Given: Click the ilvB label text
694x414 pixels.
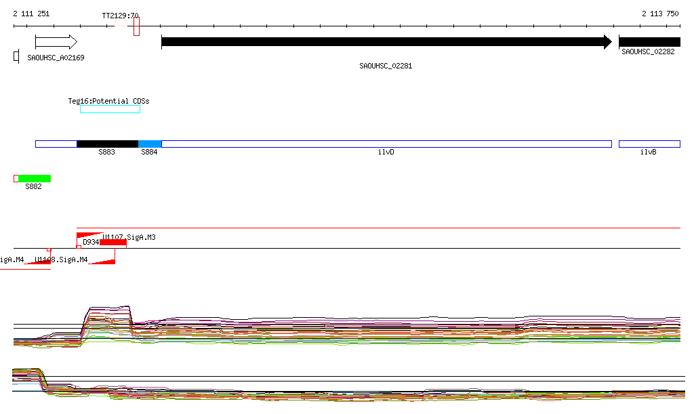Looking at the screenshot, I should pyautogui.click(x=649, y=152).
